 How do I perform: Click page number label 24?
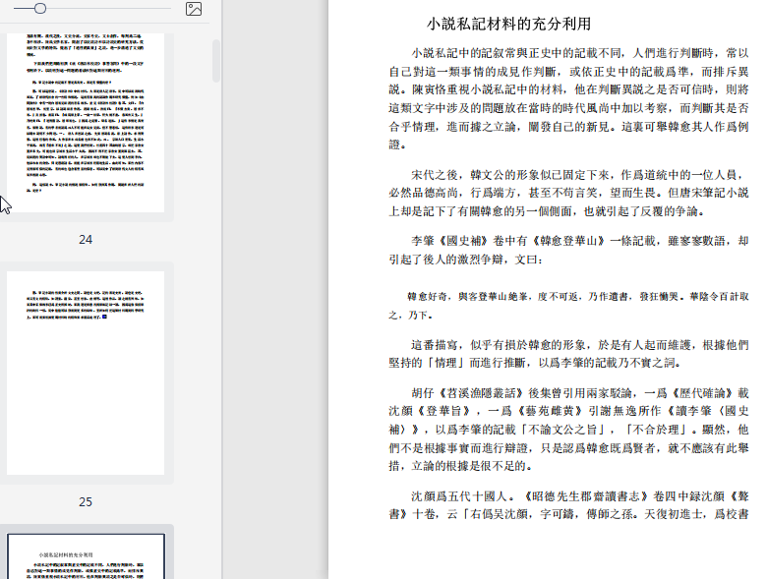click(x=86, y=240)
